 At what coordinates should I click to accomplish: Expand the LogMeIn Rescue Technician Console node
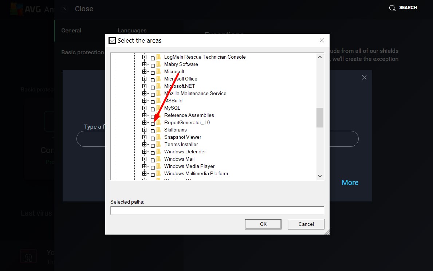tap(144, 57)
